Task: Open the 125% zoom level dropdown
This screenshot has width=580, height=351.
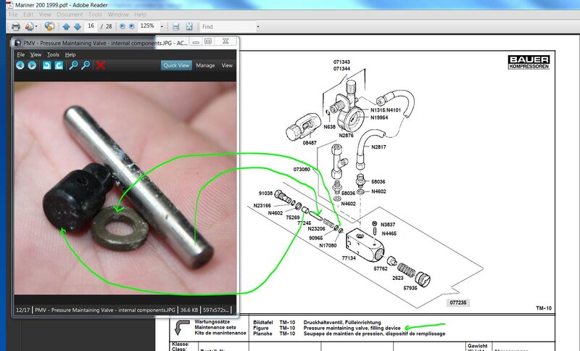Action: (x=163, y=27)
